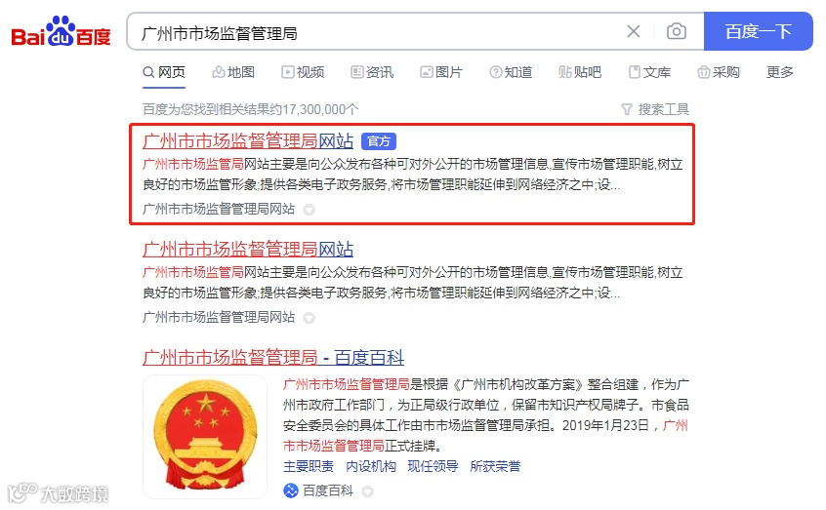Switch to the 视频 tab
Screen dimensions: 826x510
point(303,72)
